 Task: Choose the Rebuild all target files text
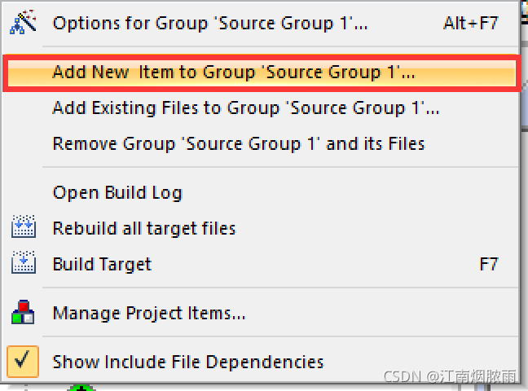click(x=144, y=228)
